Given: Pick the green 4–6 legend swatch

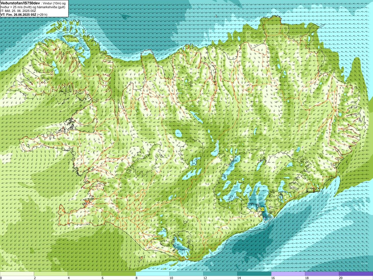Looking at the screenshot, I should (x=85, y=274).
